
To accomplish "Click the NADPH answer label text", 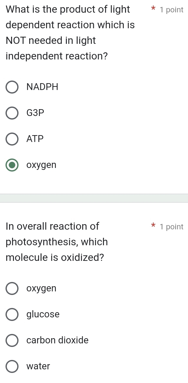I will (42, 87).
